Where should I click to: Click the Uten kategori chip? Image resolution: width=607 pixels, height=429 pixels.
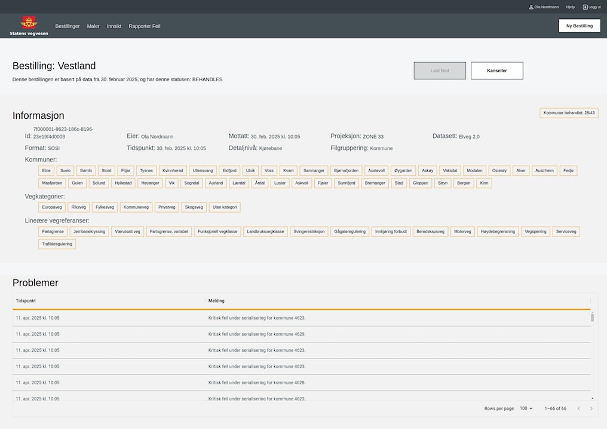(225, 207)
